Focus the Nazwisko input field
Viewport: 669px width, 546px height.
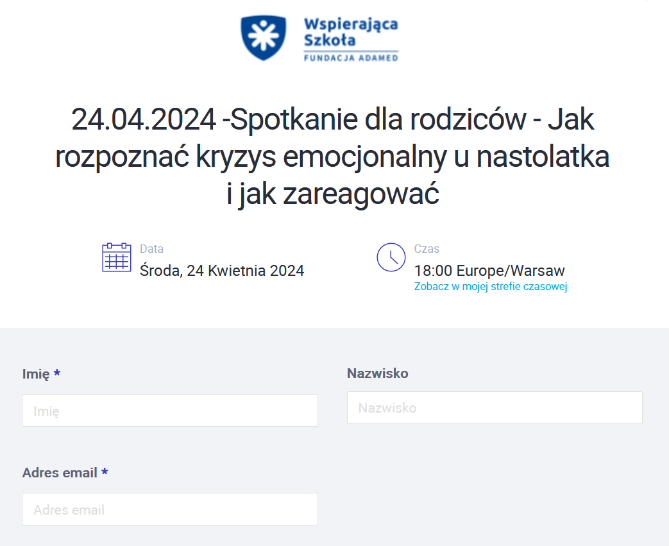495,408
